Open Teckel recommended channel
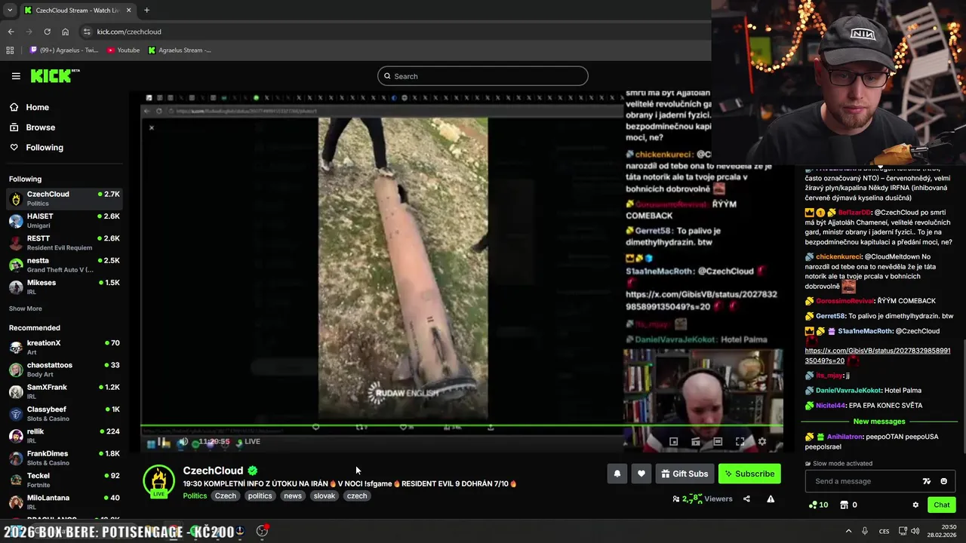The image size is (966, 543). click(64, 480)
